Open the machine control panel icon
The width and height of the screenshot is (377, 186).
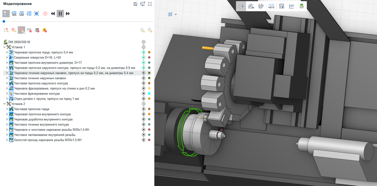point(281,6)
